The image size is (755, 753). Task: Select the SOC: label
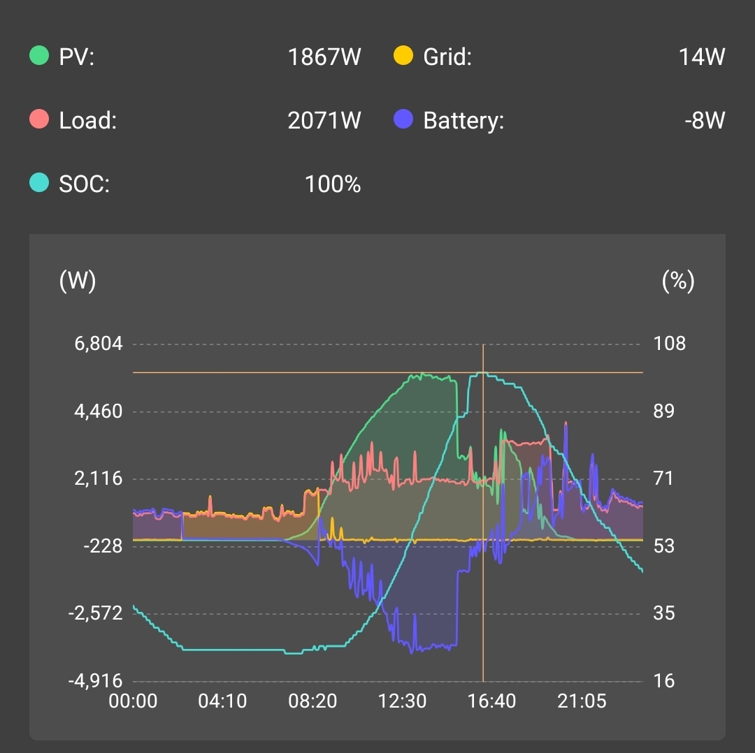(x=85, y=184)
